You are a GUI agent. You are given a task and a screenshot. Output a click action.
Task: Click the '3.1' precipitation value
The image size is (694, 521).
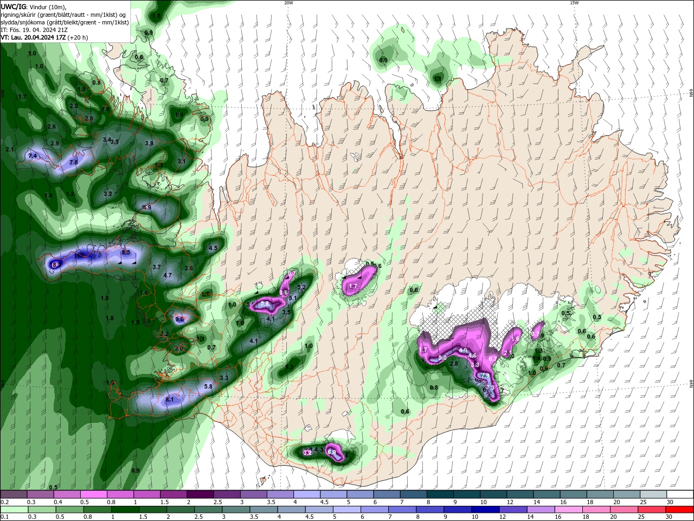182,161
